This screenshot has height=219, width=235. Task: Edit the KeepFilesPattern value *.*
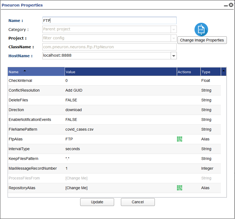(x=67, y=158)
